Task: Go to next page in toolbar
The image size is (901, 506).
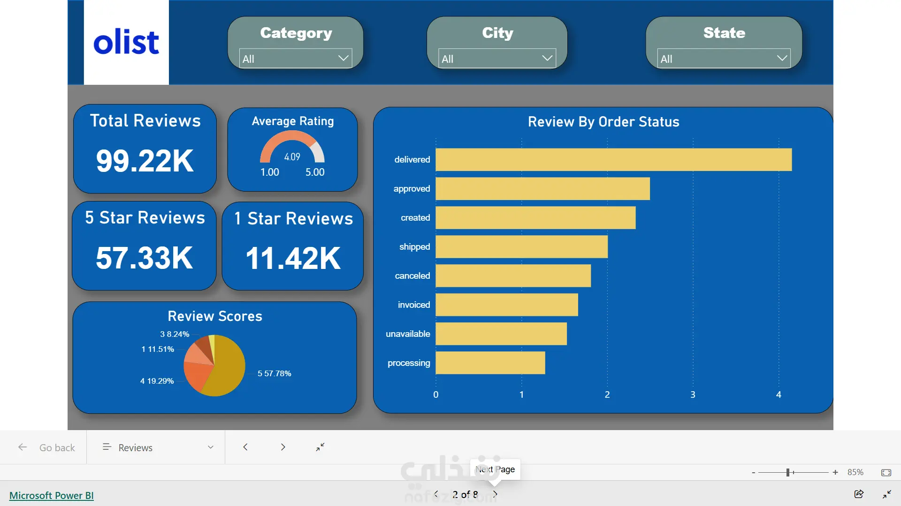Action: click(283, 447)
